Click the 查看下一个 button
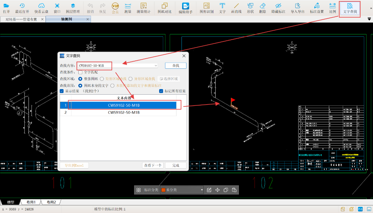373x213 pixels. click(153, 165)
